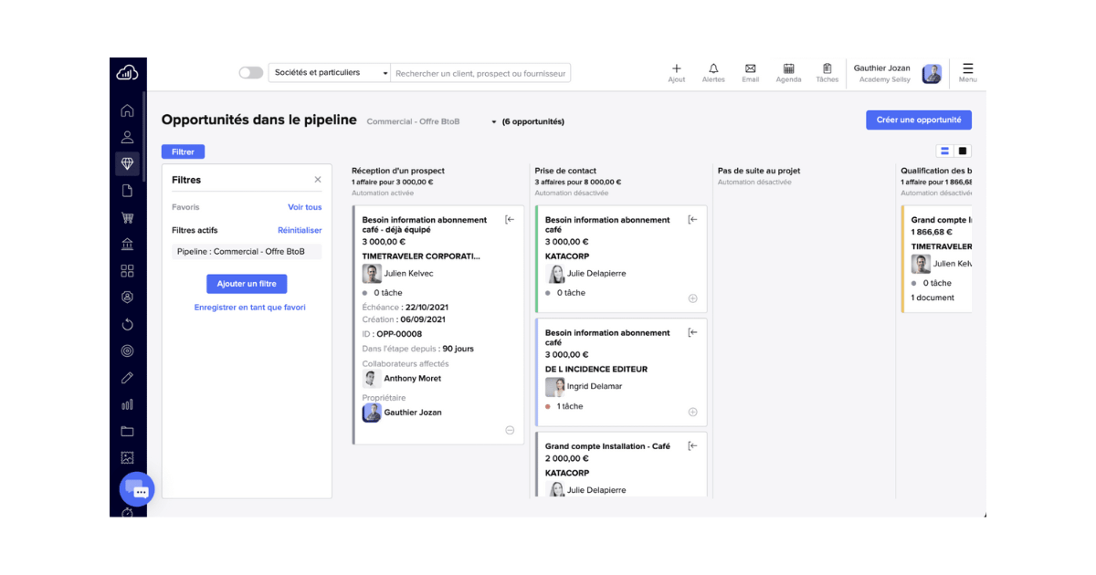Toggle the switch left of search bar
This screenshot has height=575, width=1096.
click(251, 72)
